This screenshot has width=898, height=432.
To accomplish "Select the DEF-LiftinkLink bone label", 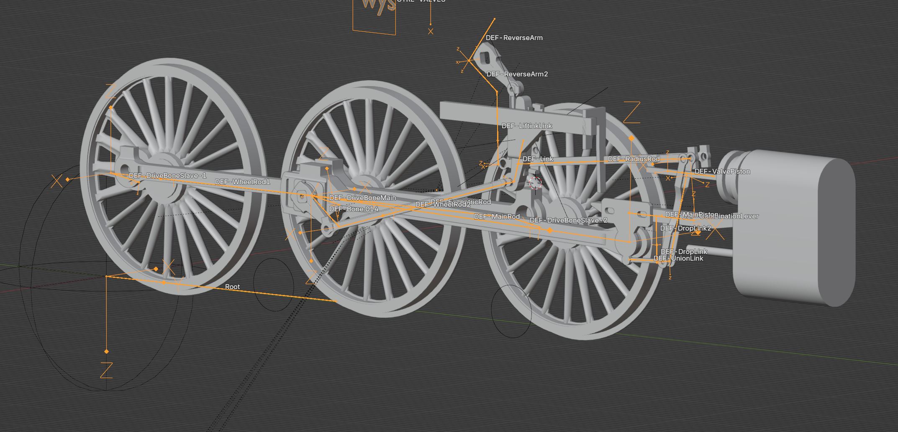I will pos(526,126).
